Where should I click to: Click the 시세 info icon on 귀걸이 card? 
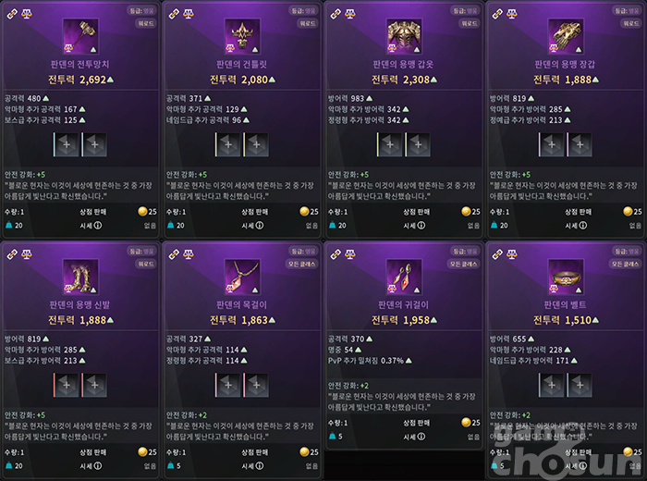pos(421,437)
